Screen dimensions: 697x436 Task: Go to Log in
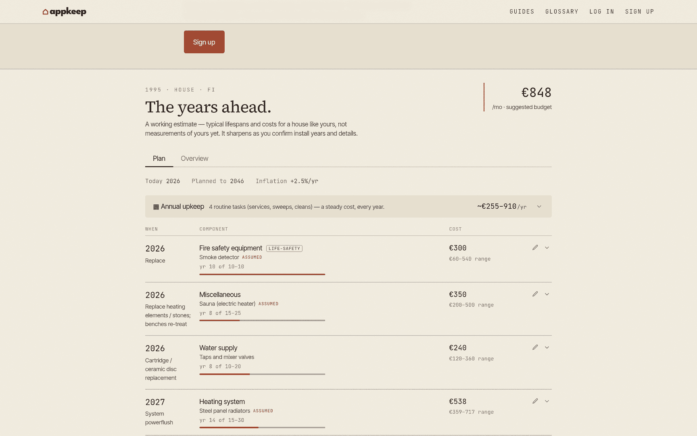[602, 12]
